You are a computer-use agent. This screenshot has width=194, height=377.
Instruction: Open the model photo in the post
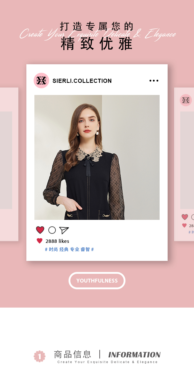pyautogui.click(x=97, y=157)
